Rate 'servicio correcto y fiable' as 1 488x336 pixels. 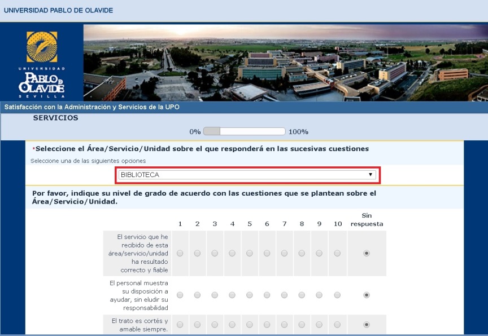(180, 253)
